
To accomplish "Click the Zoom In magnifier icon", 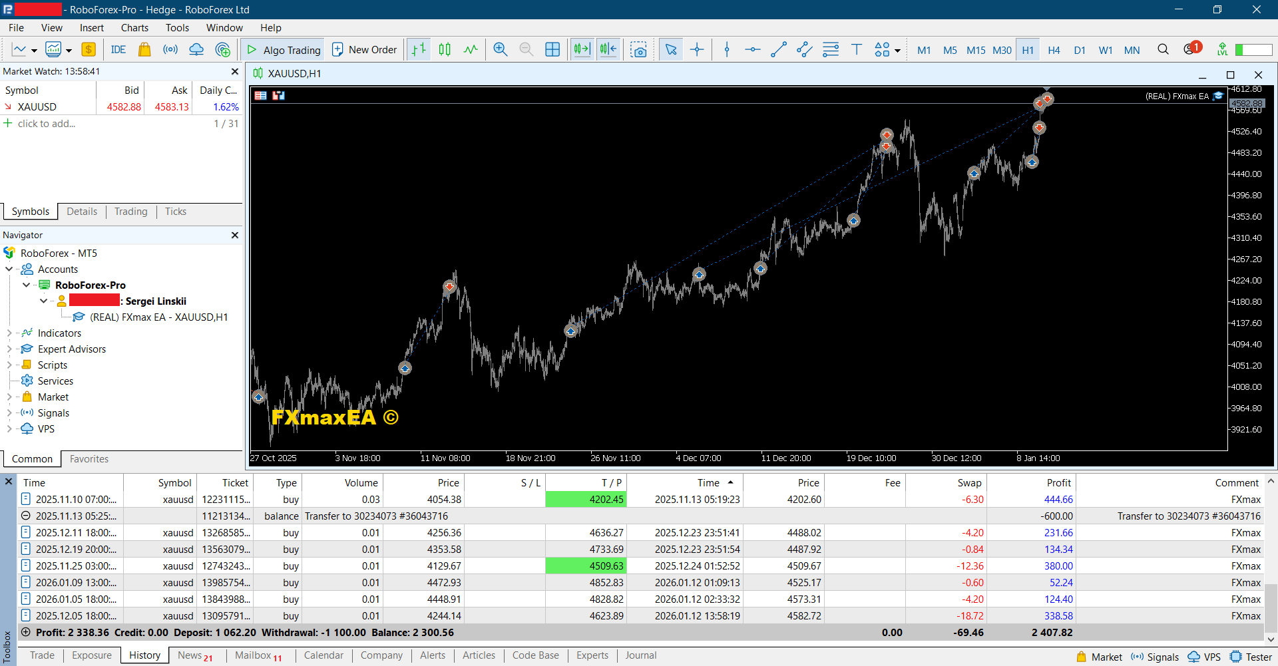I will point(501,50).
